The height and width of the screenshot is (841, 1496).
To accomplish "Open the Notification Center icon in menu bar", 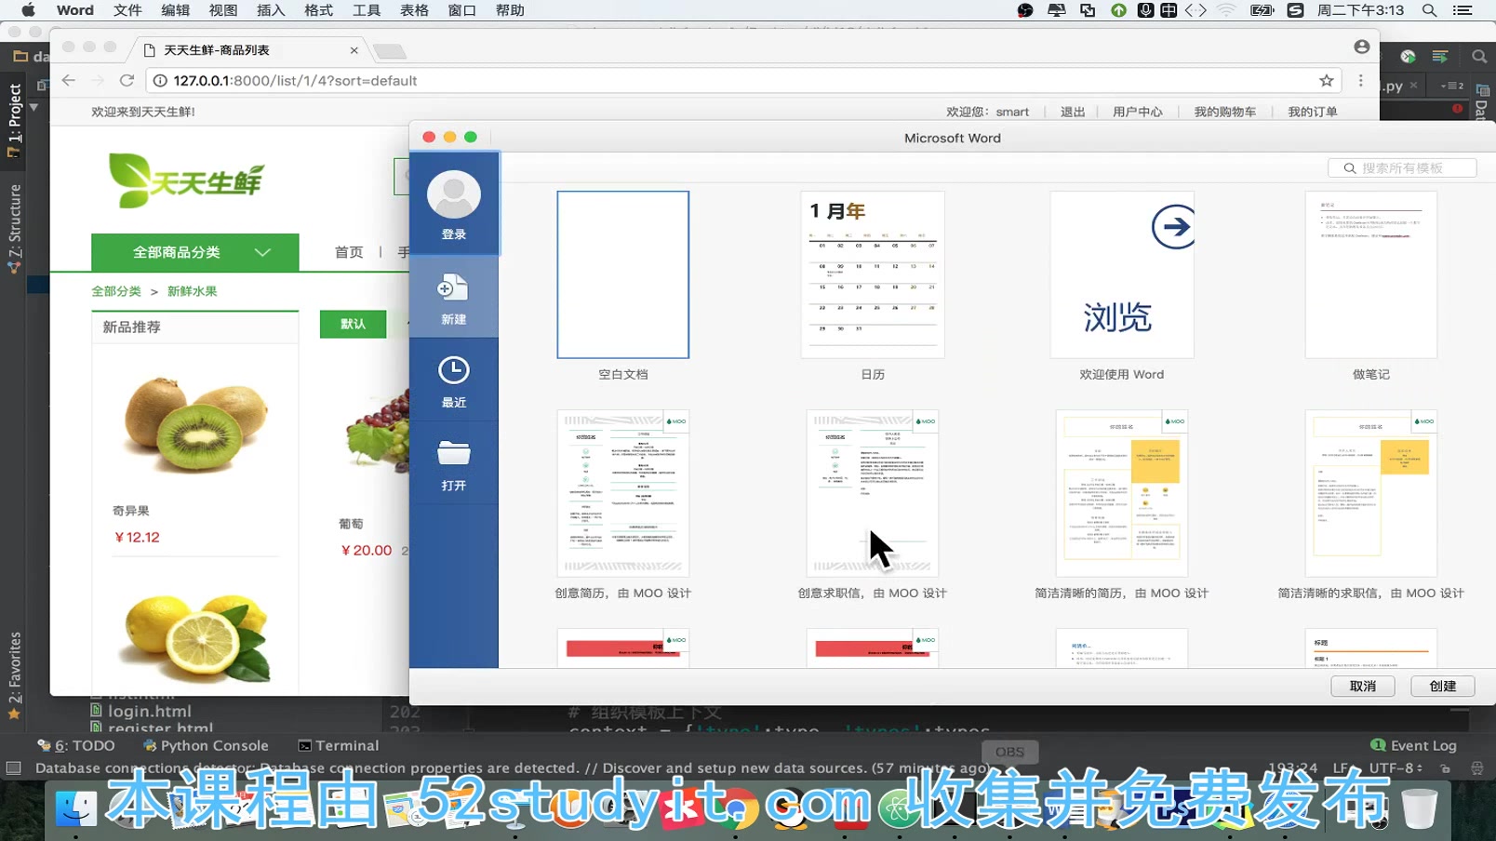I will pyautogui.click(x=1463, y=10).
